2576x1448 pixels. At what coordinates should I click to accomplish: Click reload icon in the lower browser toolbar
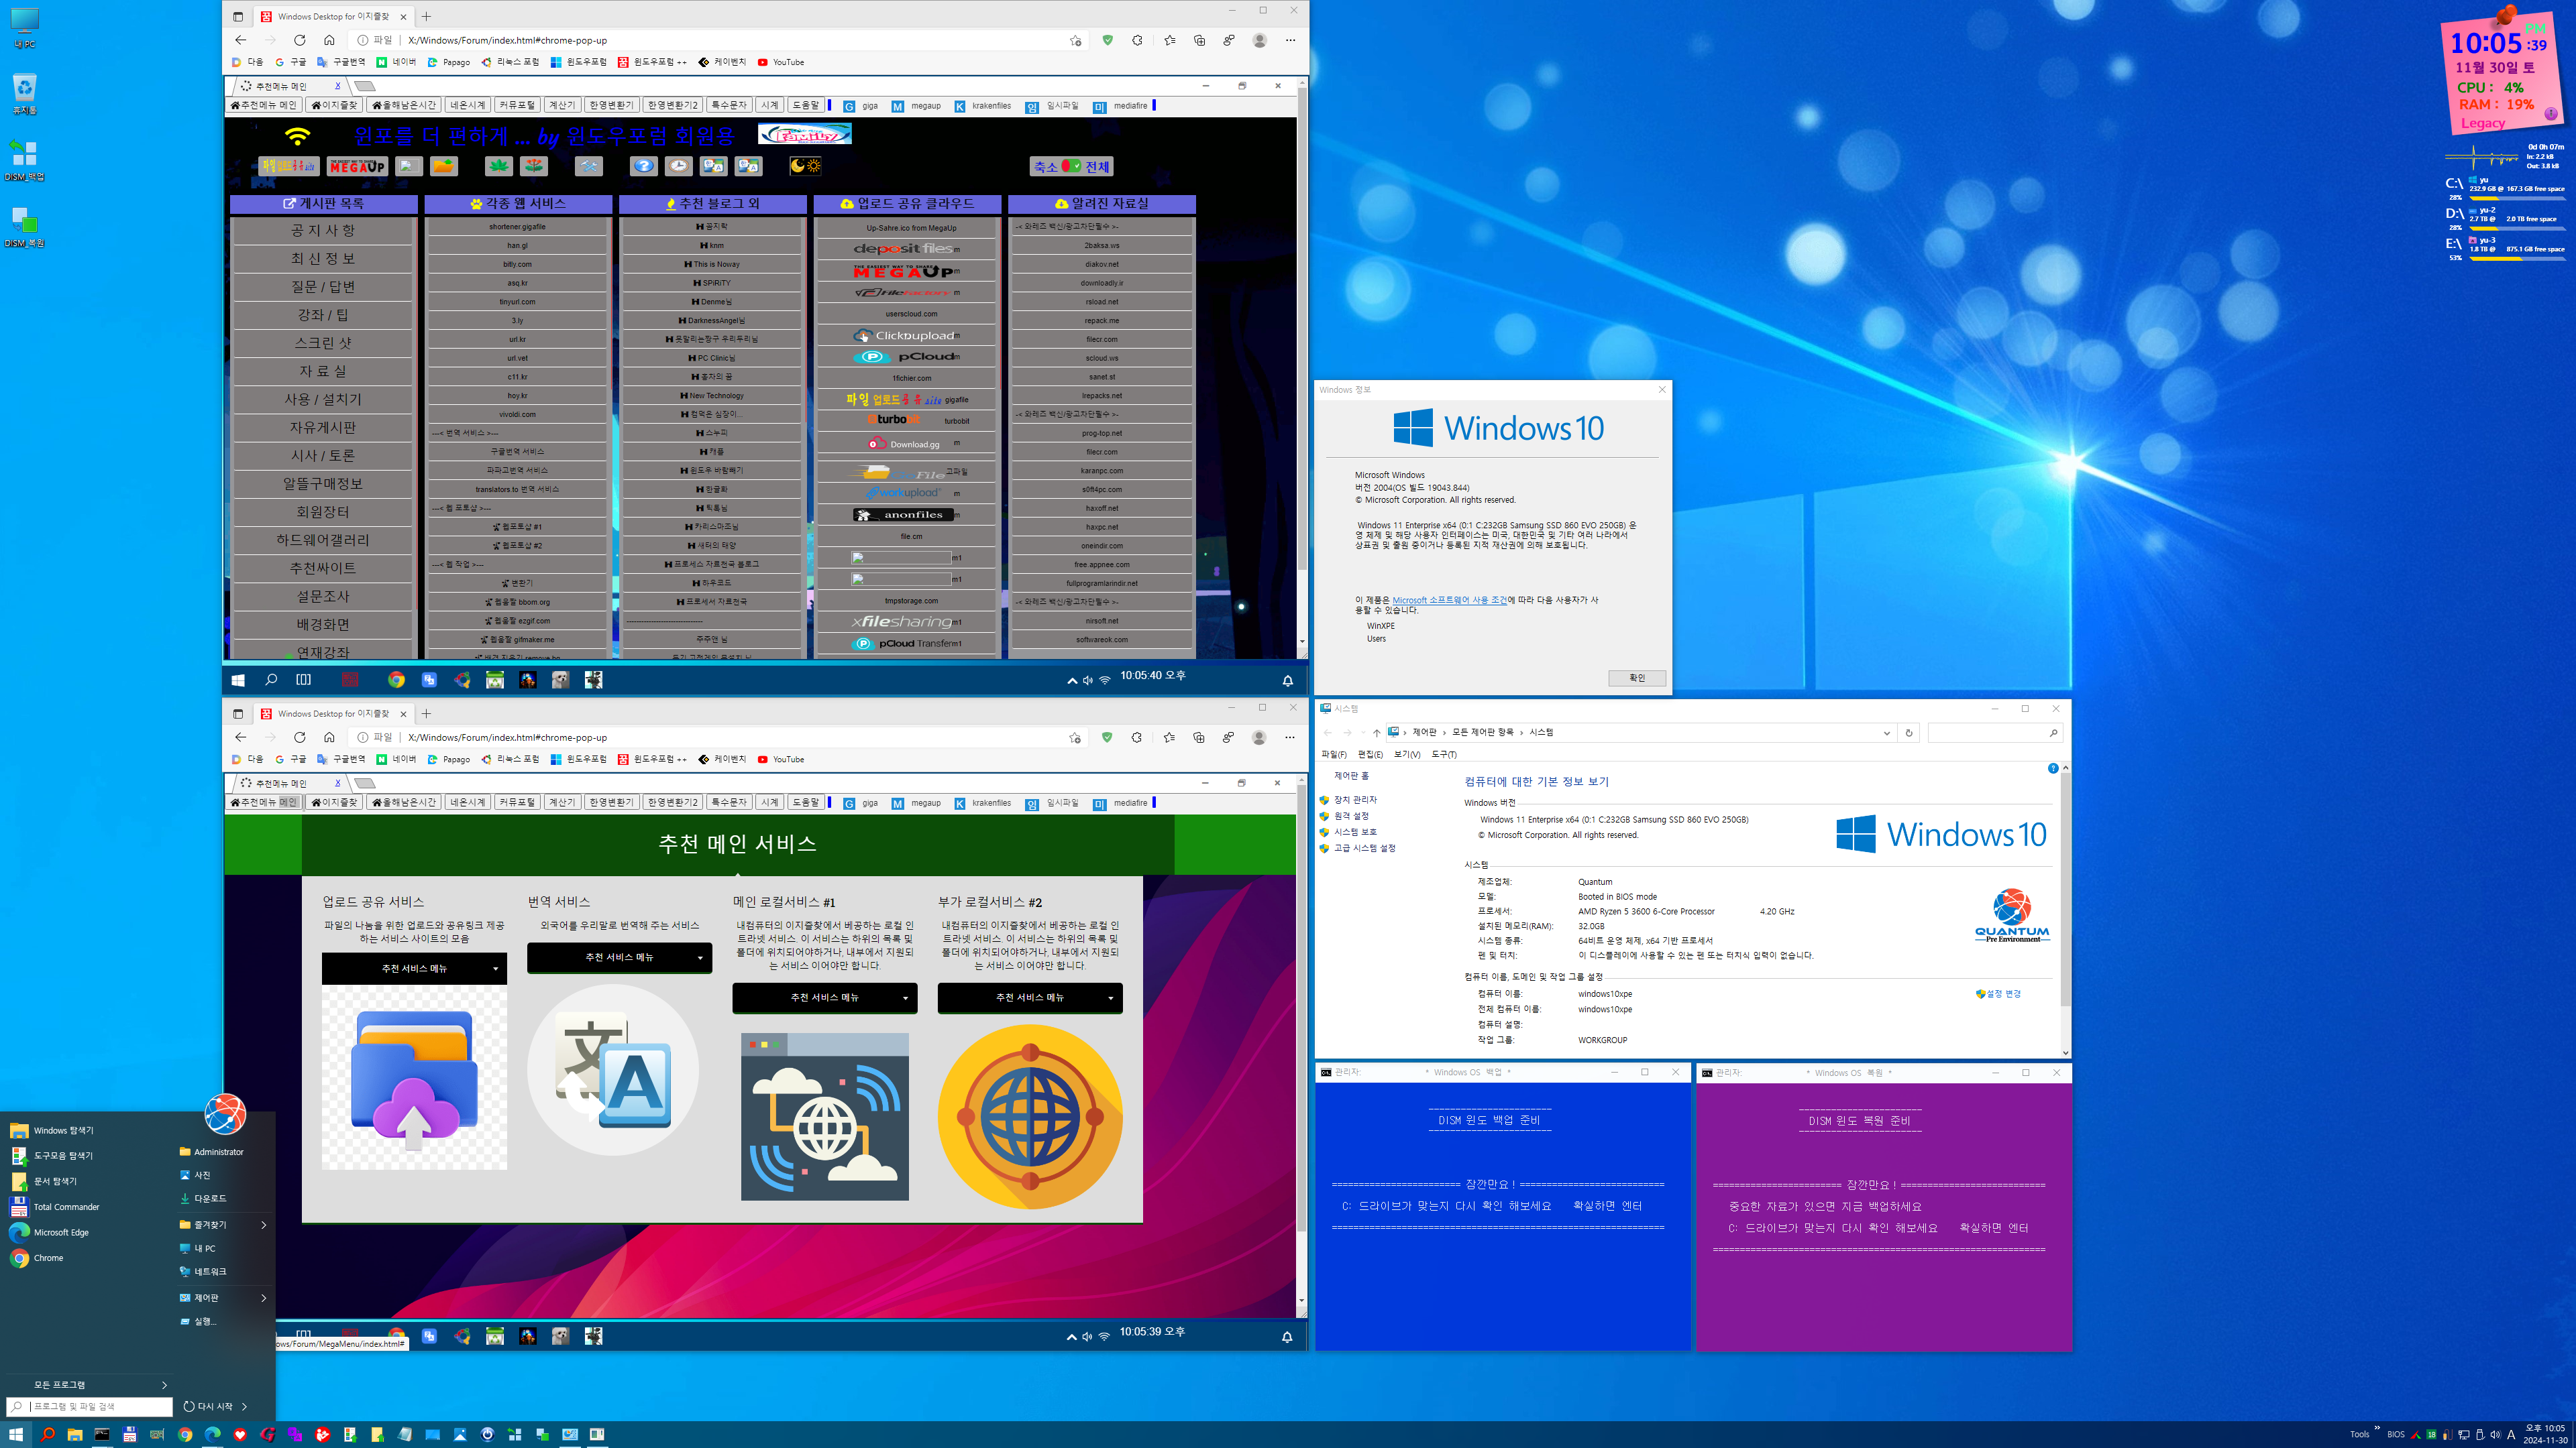pyautogui.click(x=299, y=737)
